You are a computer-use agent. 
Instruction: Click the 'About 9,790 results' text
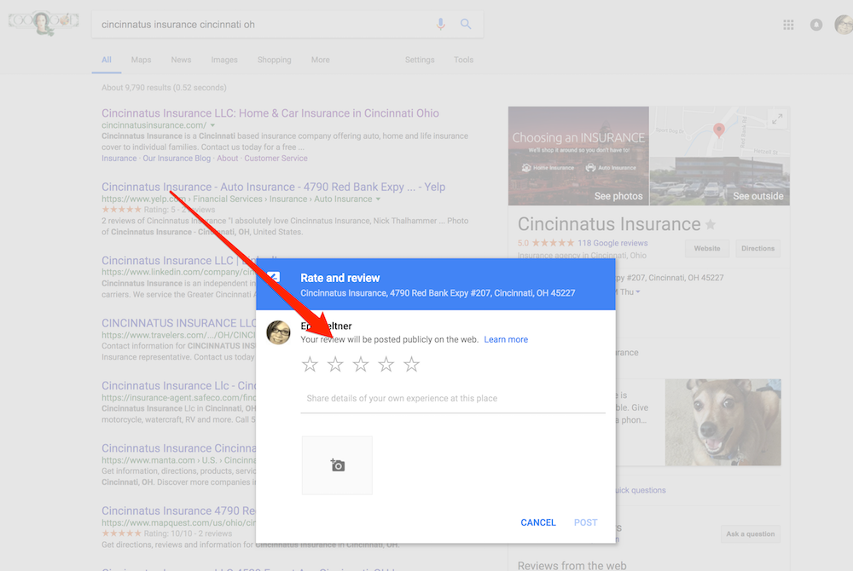164,88
